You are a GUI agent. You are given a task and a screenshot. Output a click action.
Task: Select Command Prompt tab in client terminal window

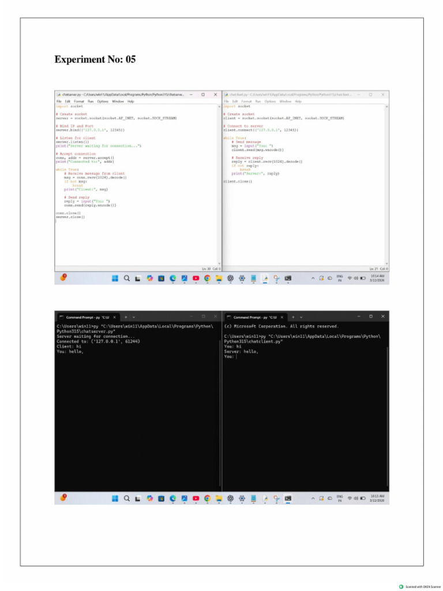point(255,317)
